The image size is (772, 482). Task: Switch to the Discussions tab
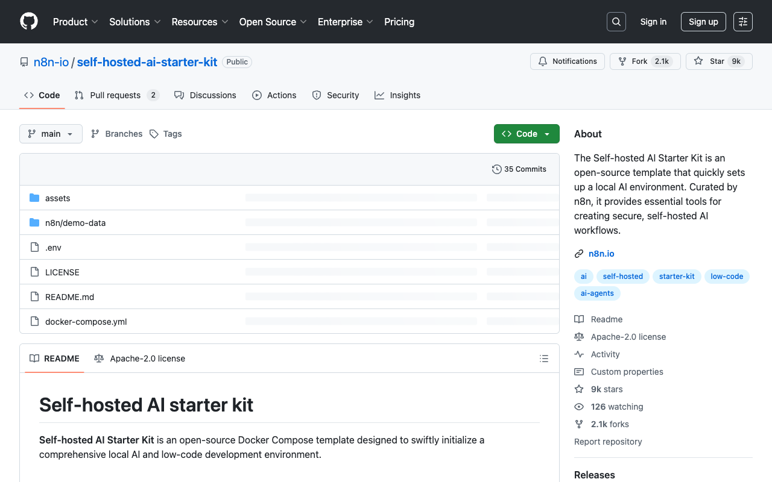click(x=205, y=95)
